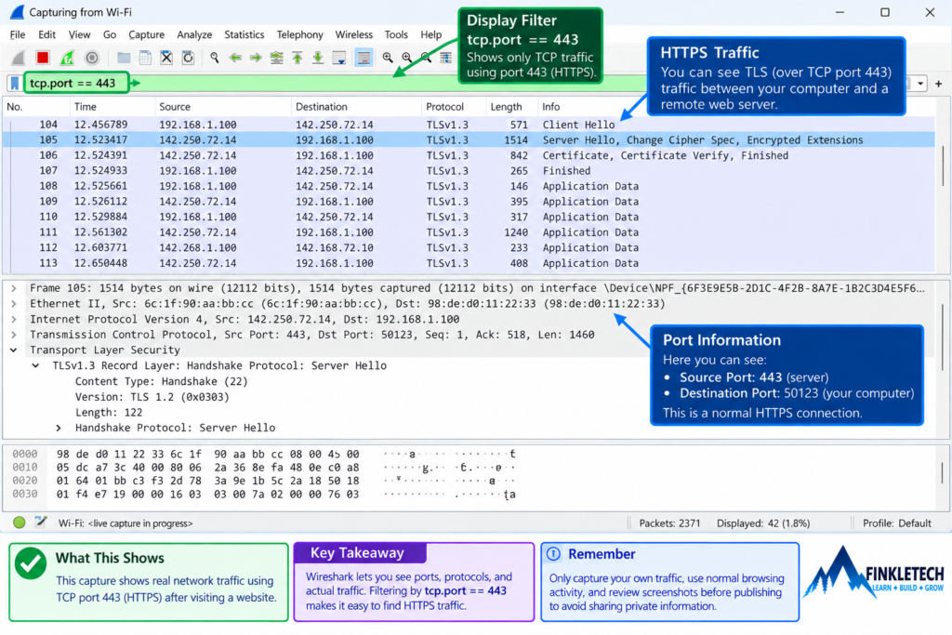Expand the Ethernet II details row

coord(13,303)
